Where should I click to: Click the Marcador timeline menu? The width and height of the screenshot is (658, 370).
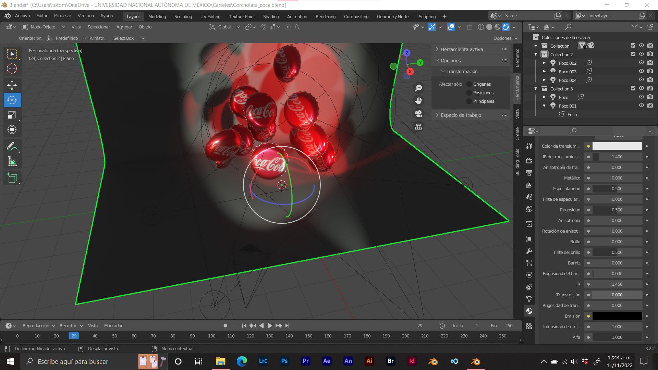click(113, 325)
